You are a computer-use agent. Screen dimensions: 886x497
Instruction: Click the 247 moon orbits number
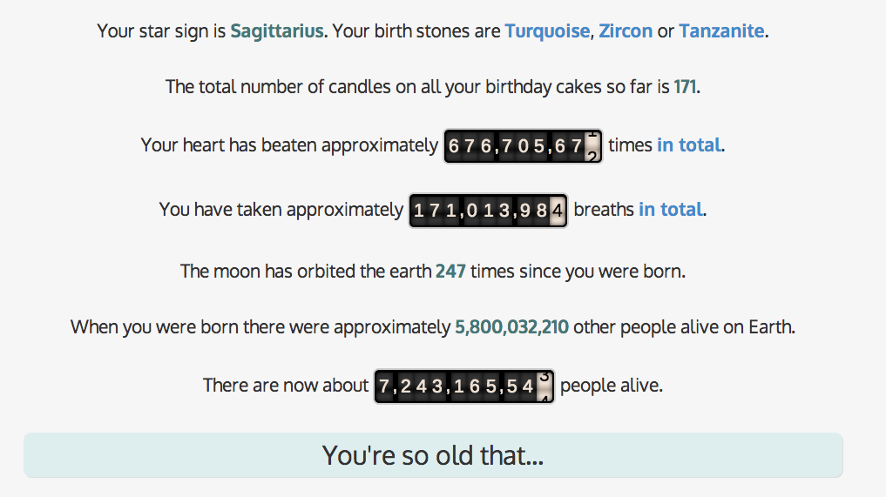[x=450, y=272]
